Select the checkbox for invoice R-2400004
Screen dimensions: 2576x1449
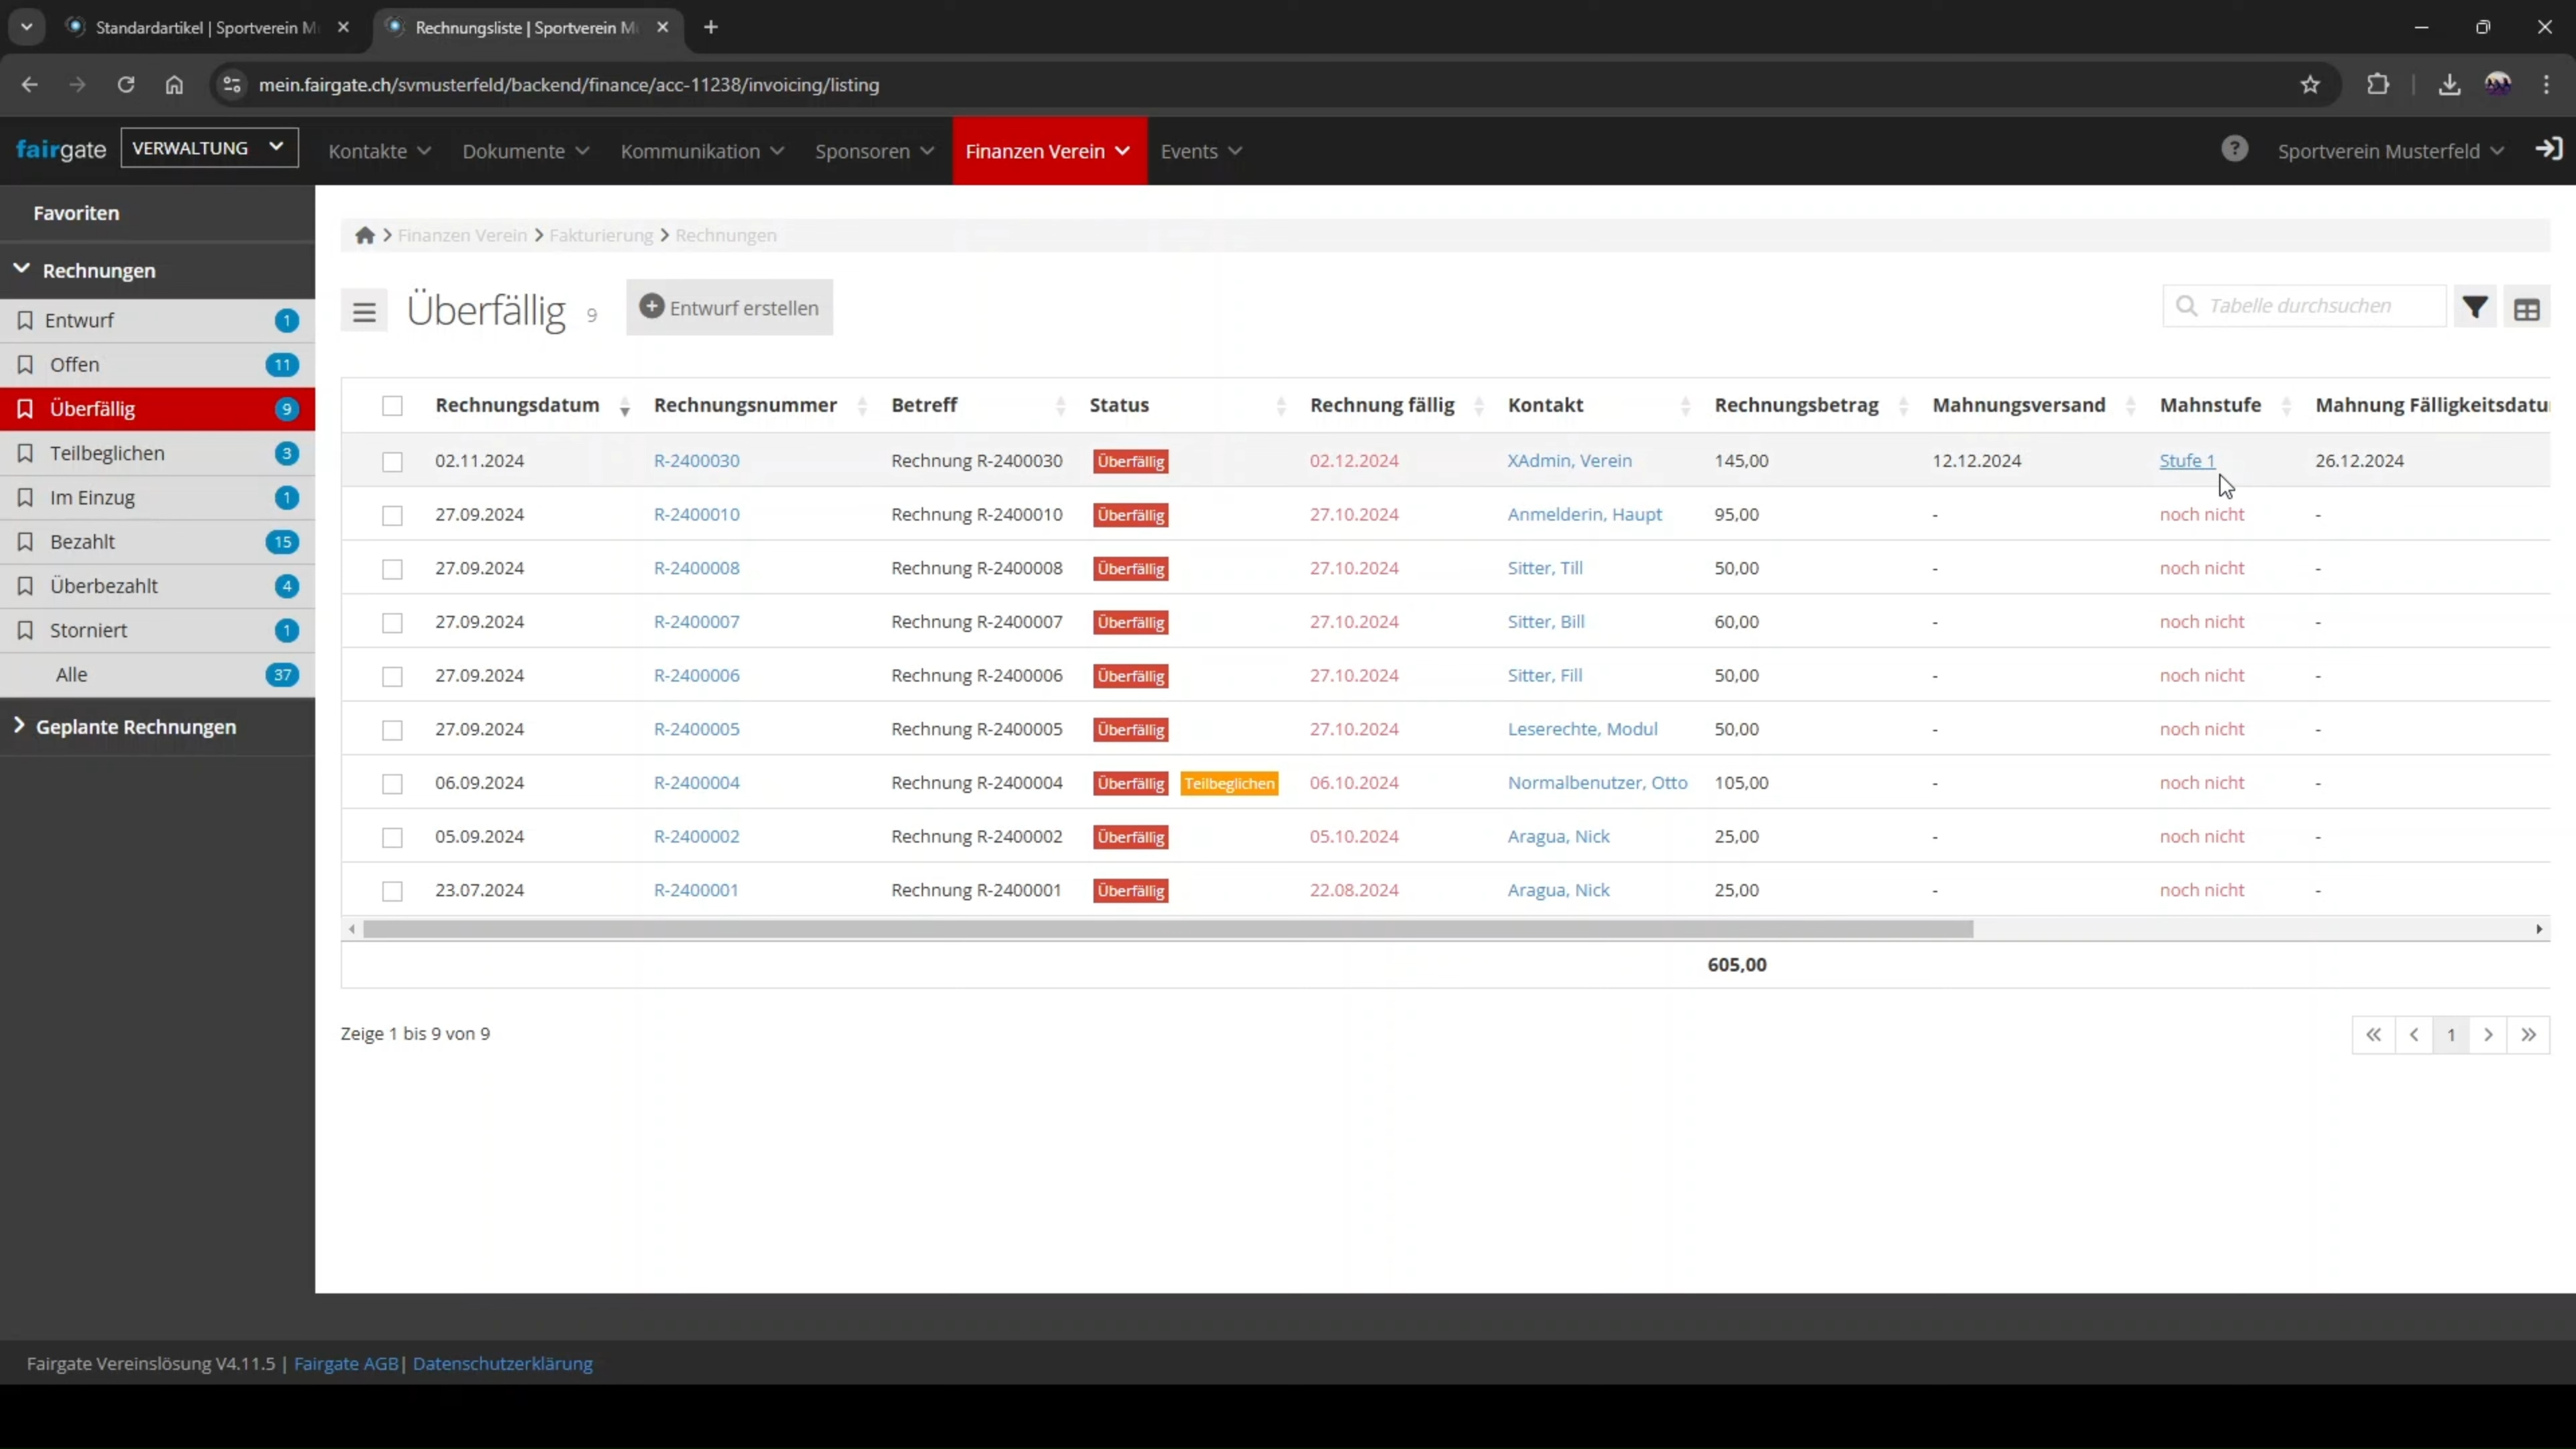pyautogui.click(x=392, y=784)
